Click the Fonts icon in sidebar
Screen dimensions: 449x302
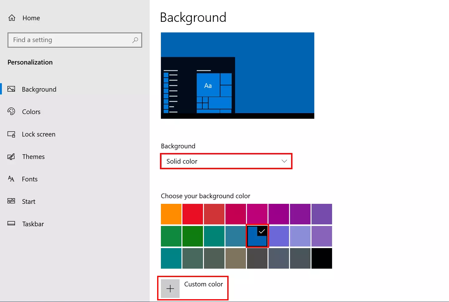point(11,179)
